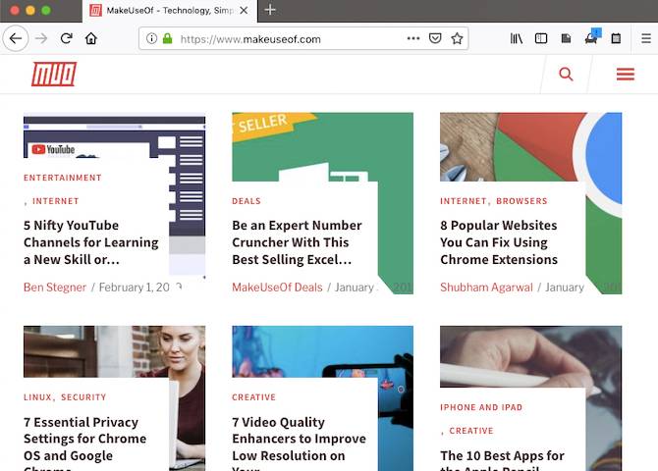
Task: Show site information icon in address bar
Action: pos(151,38)
